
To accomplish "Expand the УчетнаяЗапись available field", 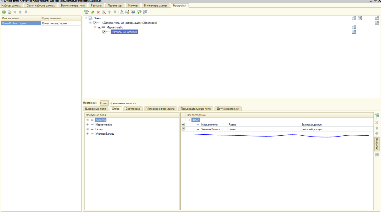I will [x=87, y=134].
